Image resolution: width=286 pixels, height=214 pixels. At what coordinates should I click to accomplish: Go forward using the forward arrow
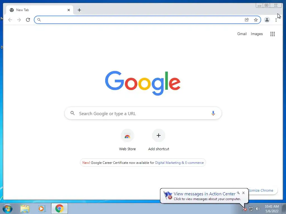pos(19,20)
